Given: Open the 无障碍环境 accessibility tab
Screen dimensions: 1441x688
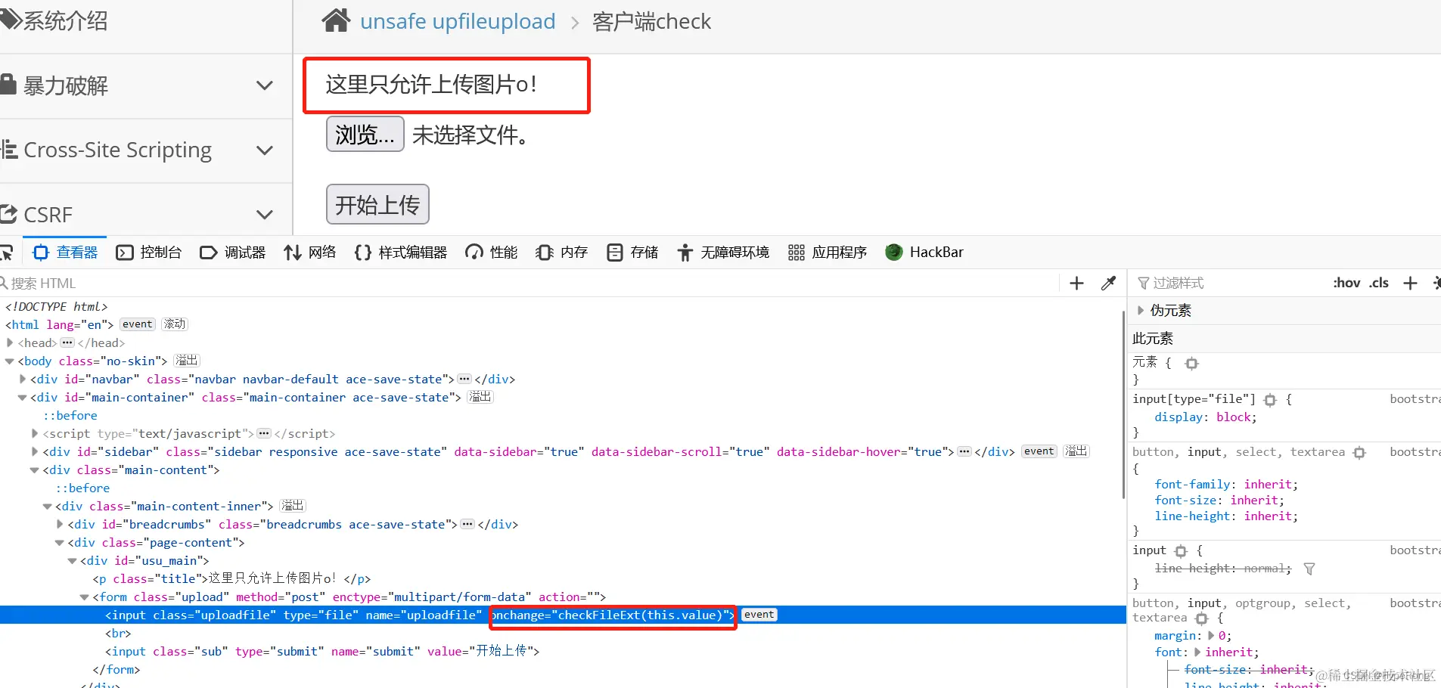Looking at the screenshot, I should click(x=723, y=253).
